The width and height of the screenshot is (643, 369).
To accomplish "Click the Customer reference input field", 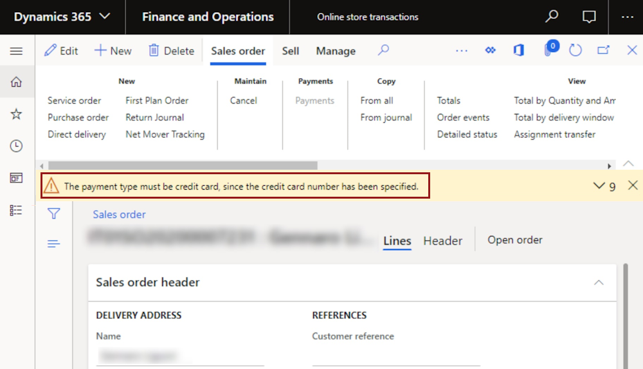I will pos(395,355).
